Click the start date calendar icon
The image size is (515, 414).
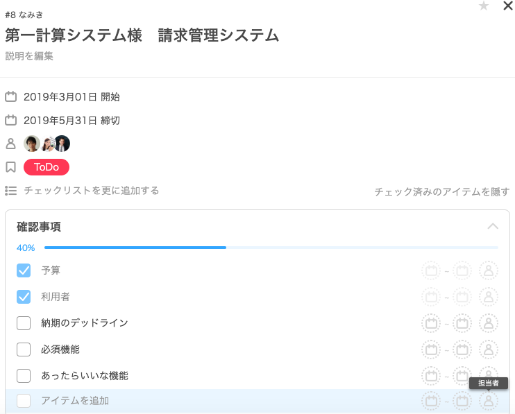(11, 97)
